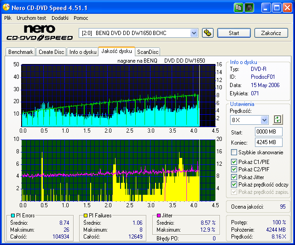Click the disabled Pokaż prędkość zapisu checkbox
Viewport: 295px width, 245px height.
(234, 192)
